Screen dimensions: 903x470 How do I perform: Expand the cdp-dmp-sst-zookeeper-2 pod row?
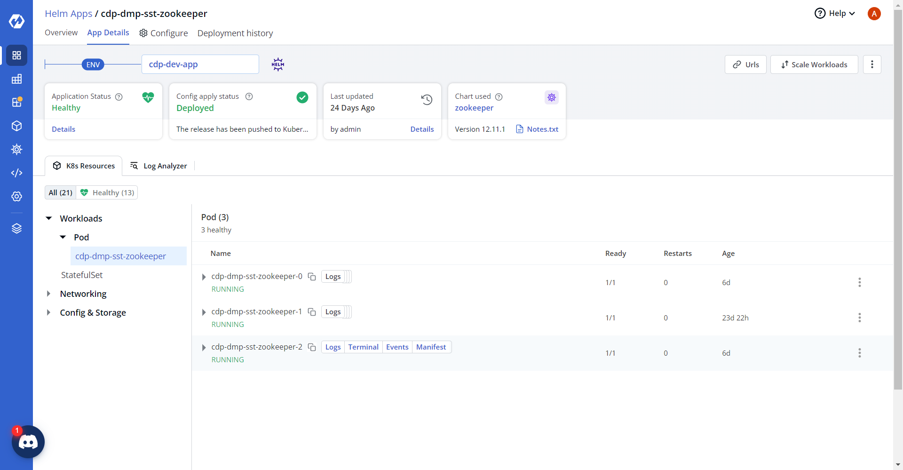(204, 348)
